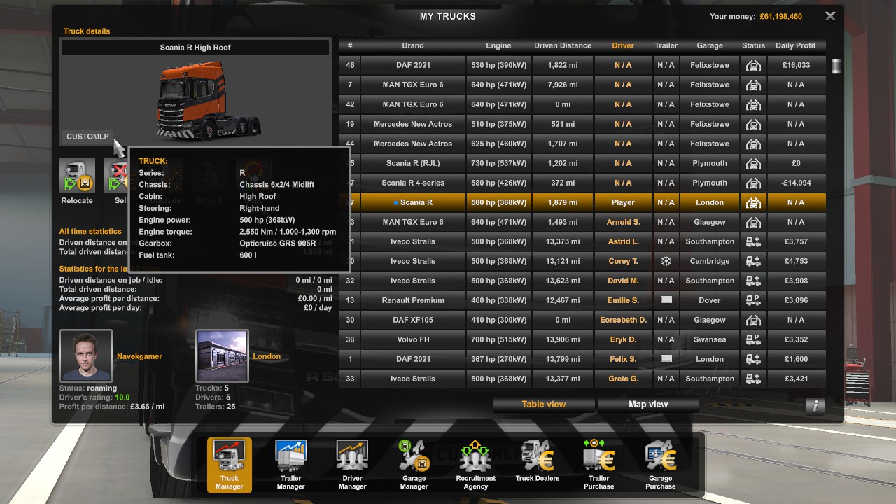Sort table by Brand column
This screenshot has height=504, width=896.
click(413, 45)
